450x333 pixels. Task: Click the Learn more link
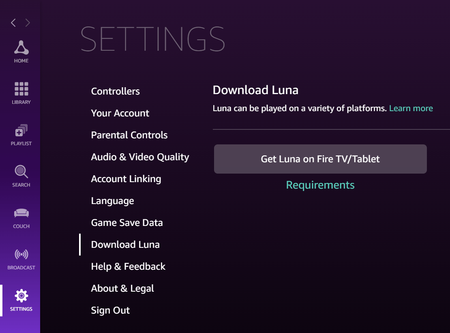pos(411,108)
